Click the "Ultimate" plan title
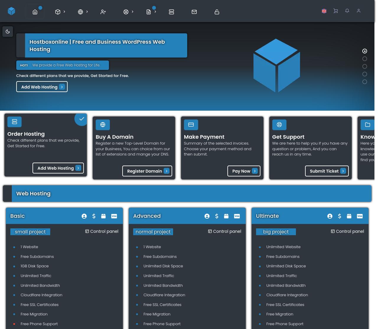The image size is (378, 329). [267, 216]
